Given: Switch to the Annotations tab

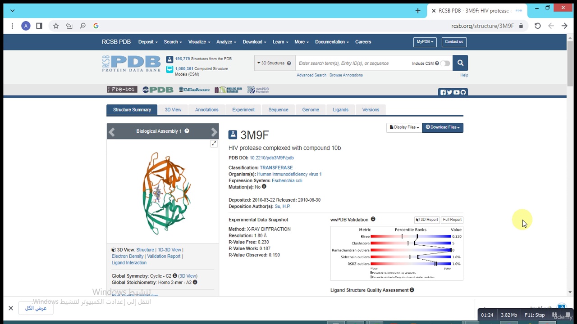Looking at the screenshot, I should click(x=206, y=110).
